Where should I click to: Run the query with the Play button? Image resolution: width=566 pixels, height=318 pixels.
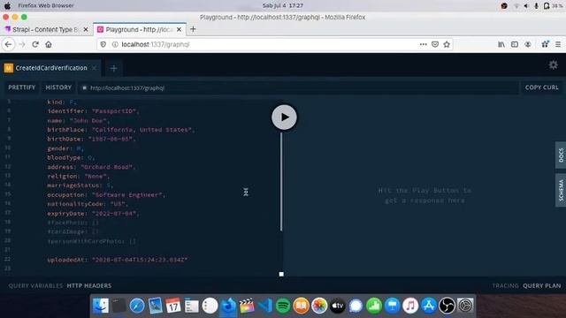284,117
